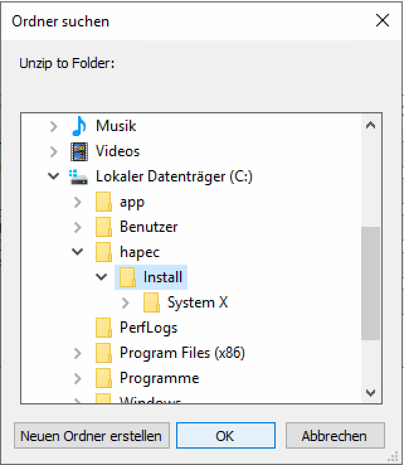Viewport: 404px width, 465px height.
Task: Click the PerfLogs folder icon
Action: pyautogui.click(x=103, y=328)
